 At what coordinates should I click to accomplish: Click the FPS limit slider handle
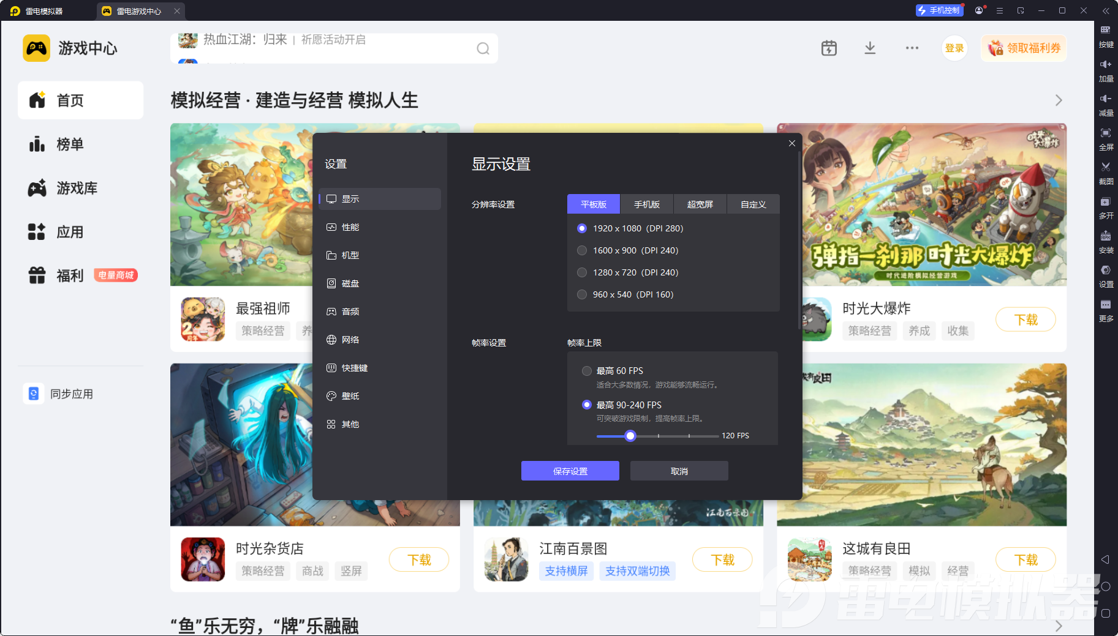coord(630,436)
